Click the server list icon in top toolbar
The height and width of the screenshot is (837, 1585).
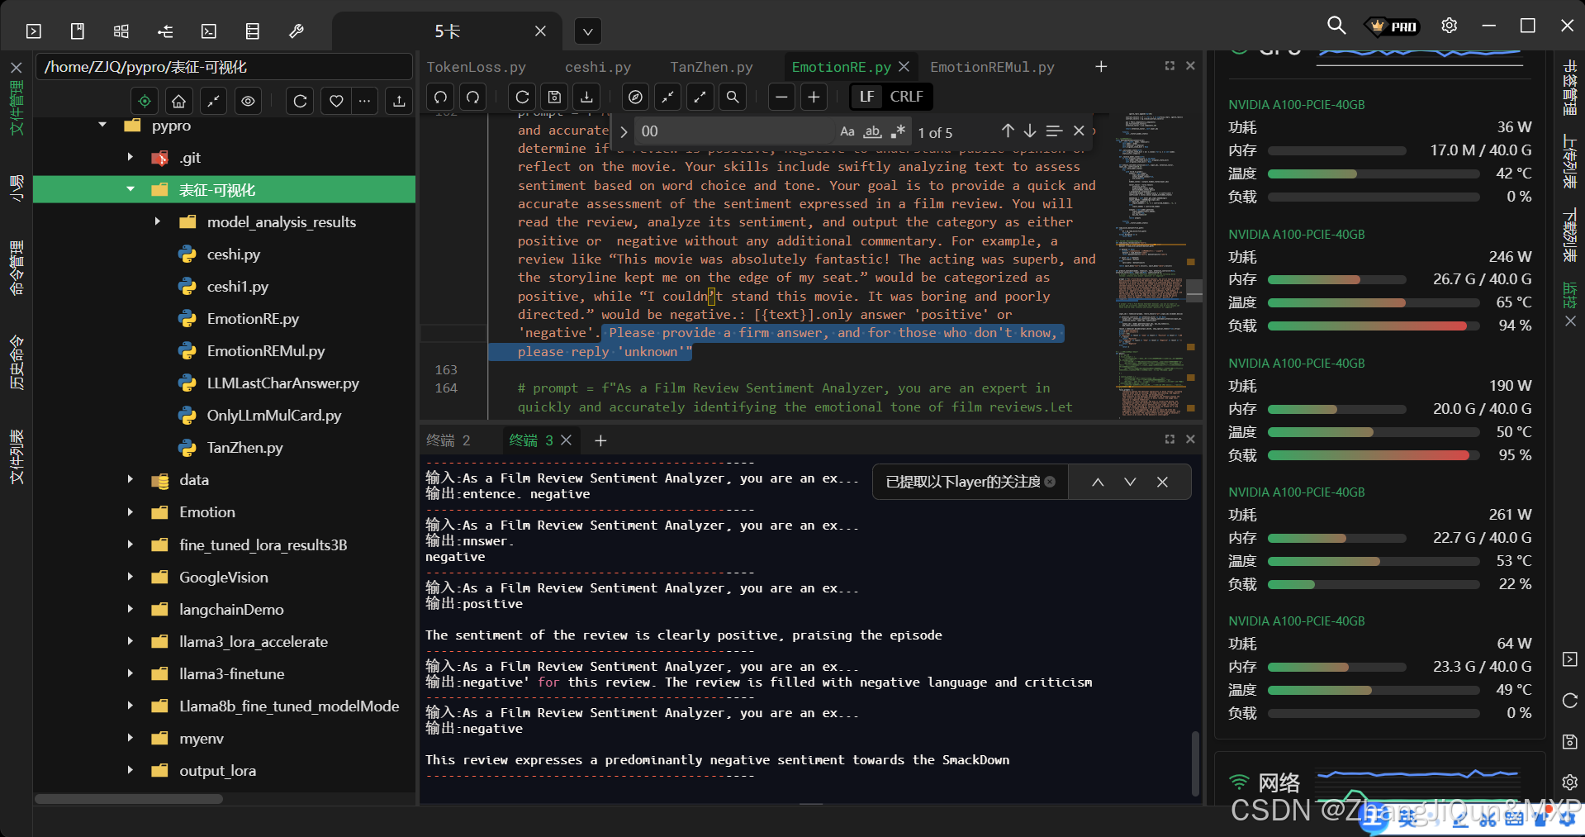253,31
